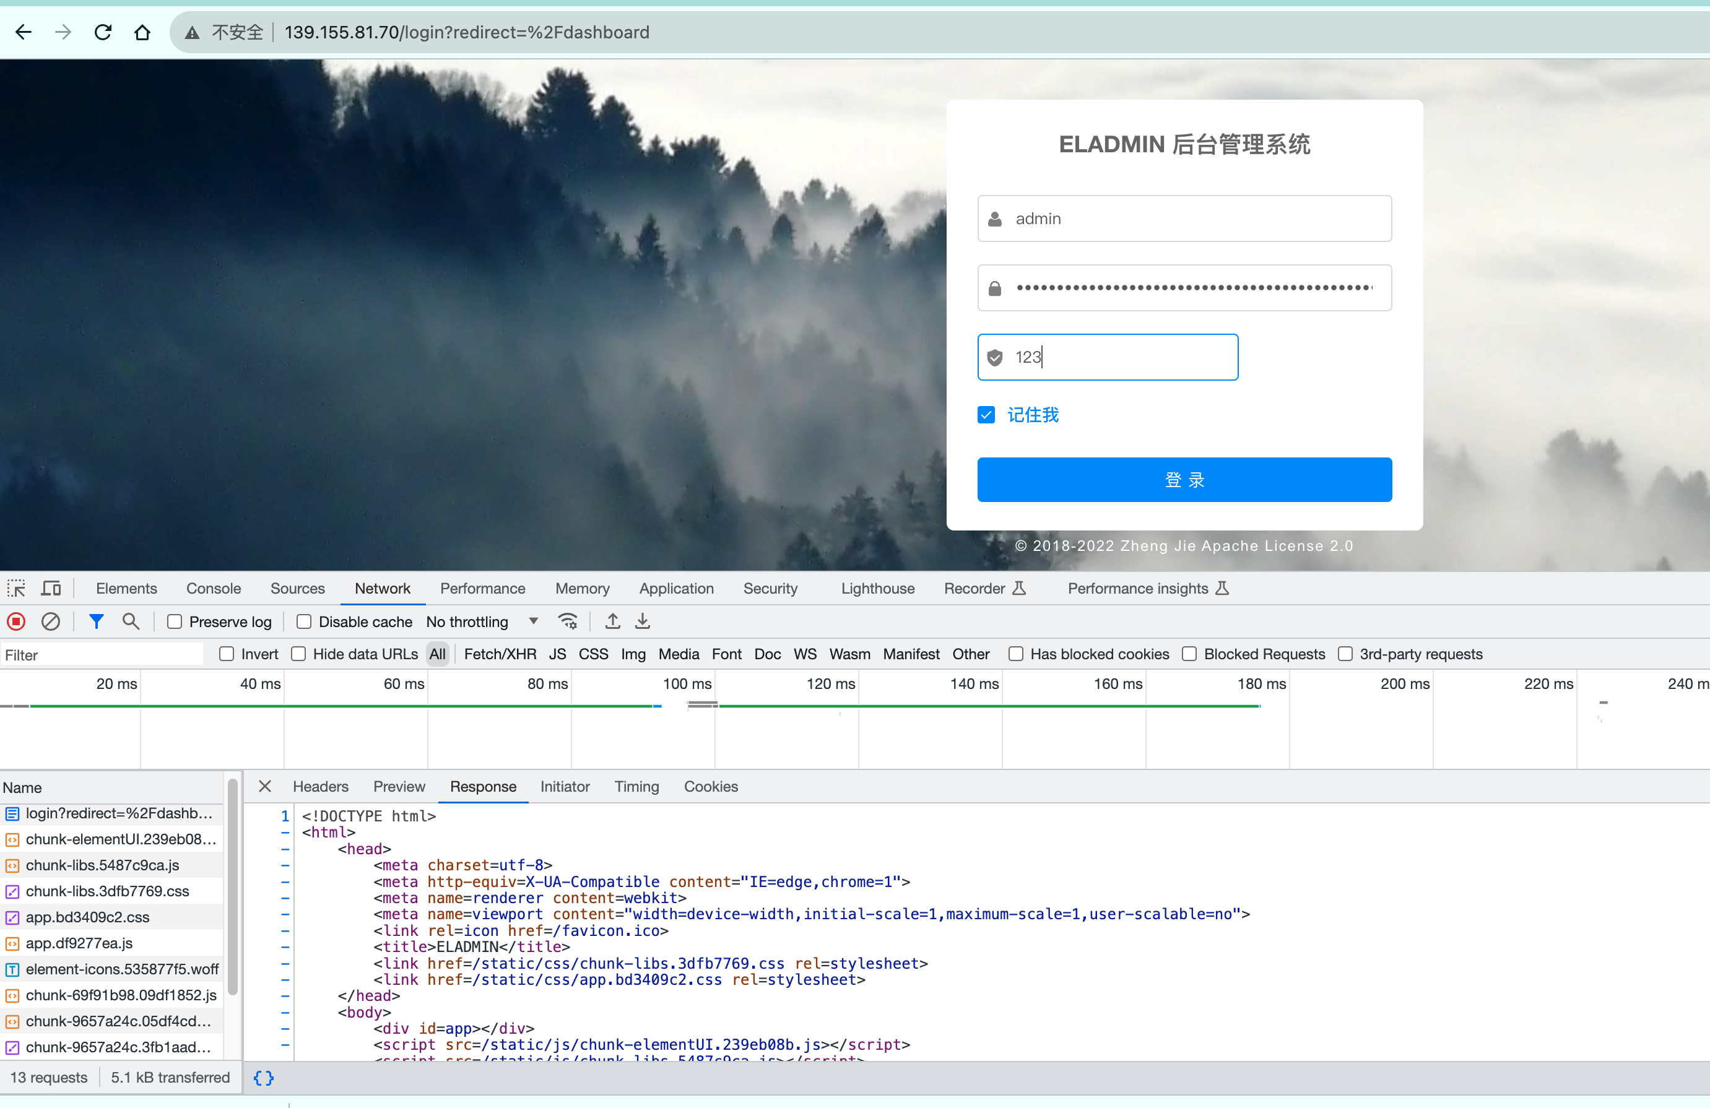Open the Application panel tab
The image size is (1710, 1108).
click(676, 589)
